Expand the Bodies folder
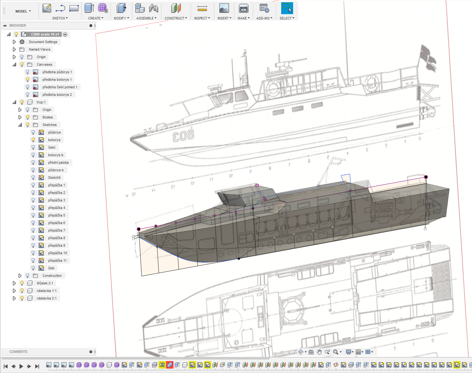 tap(20, 117)
